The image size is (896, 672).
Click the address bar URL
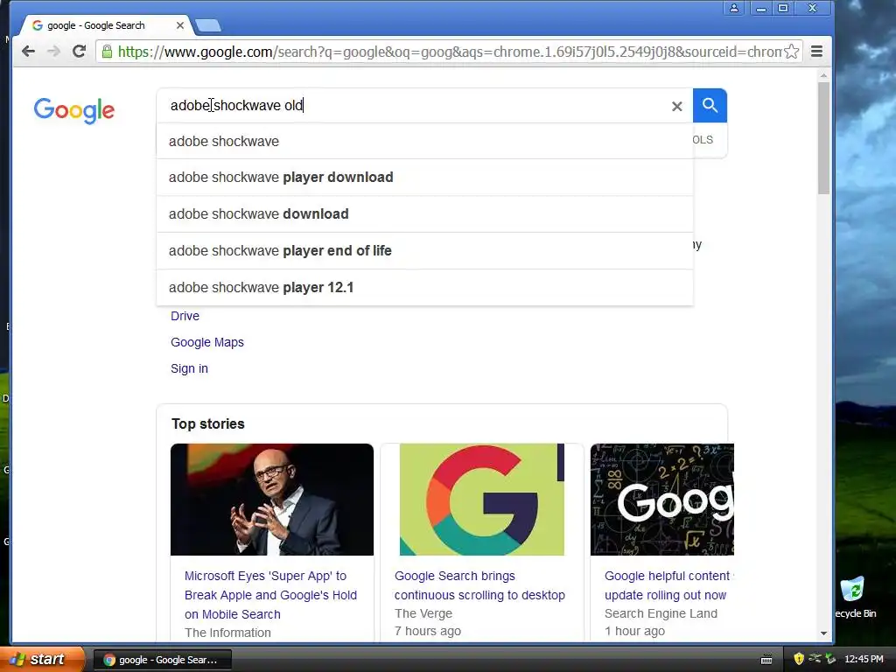[449, 52]
